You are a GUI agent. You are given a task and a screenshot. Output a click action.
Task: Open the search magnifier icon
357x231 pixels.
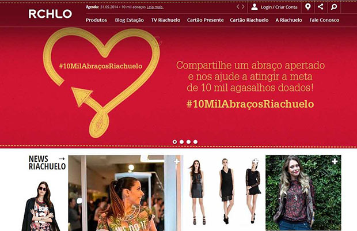[x=334, y=7]
